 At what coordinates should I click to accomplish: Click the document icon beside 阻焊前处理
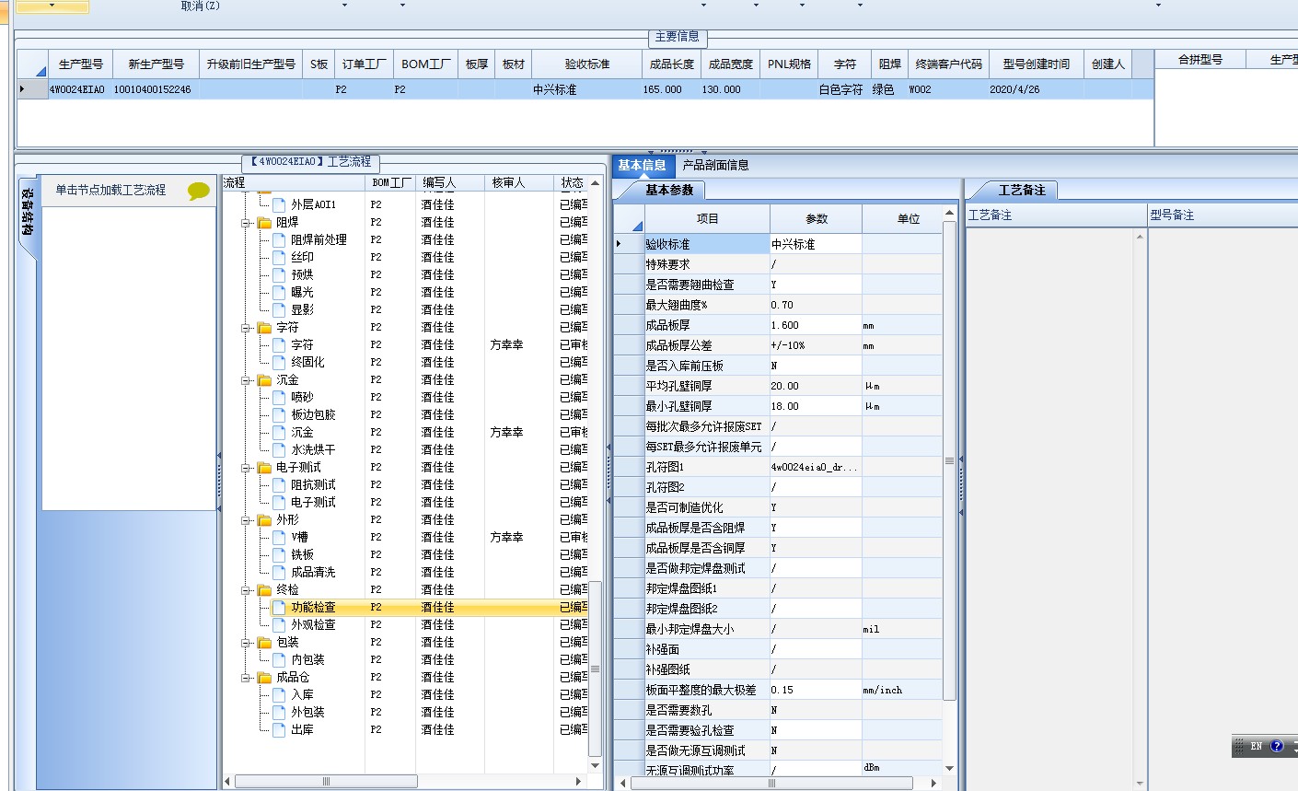coord(279,239)
